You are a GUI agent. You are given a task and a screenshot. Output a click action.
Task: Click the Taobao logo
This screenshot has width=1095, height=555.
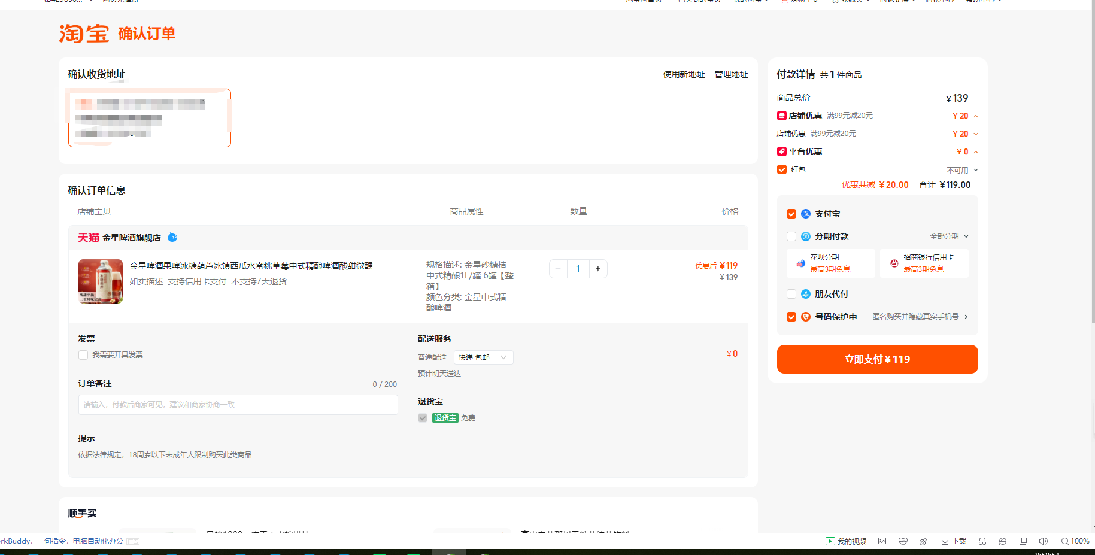pos(84,34)
